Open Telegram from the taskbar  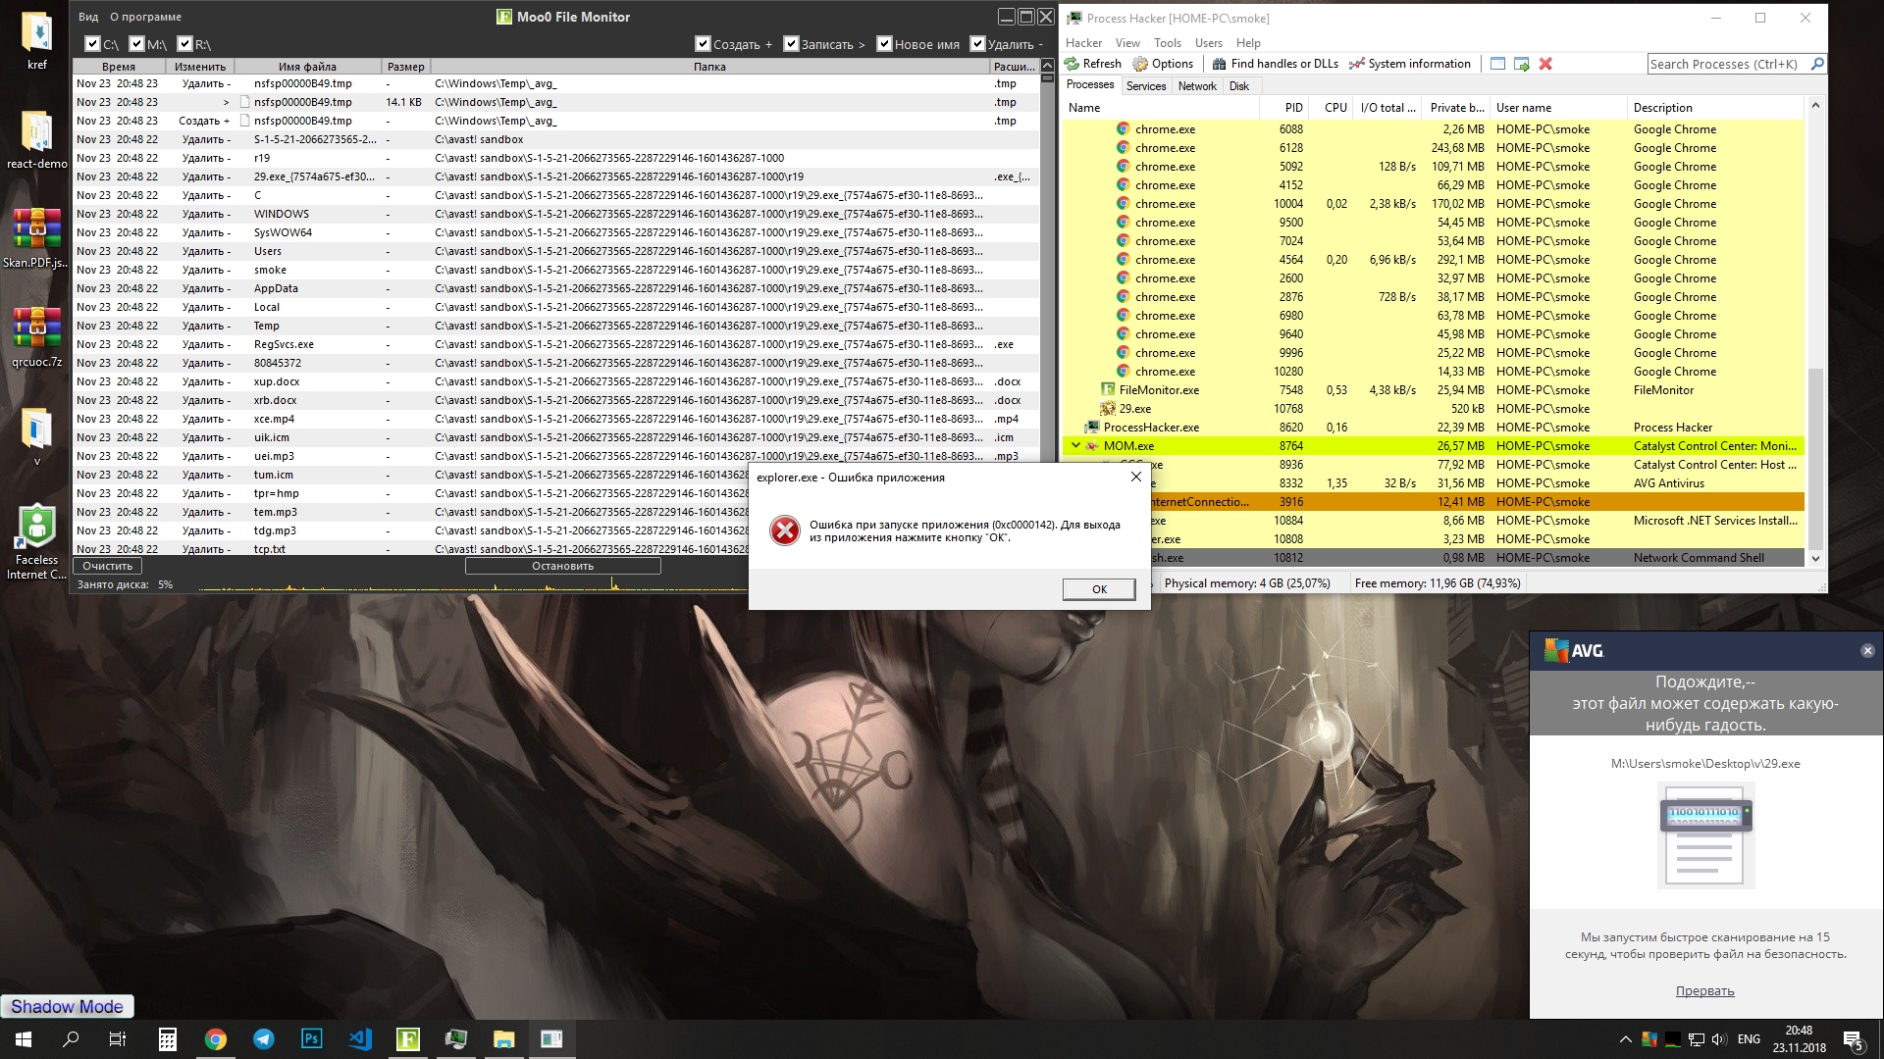coord(264,1039)
